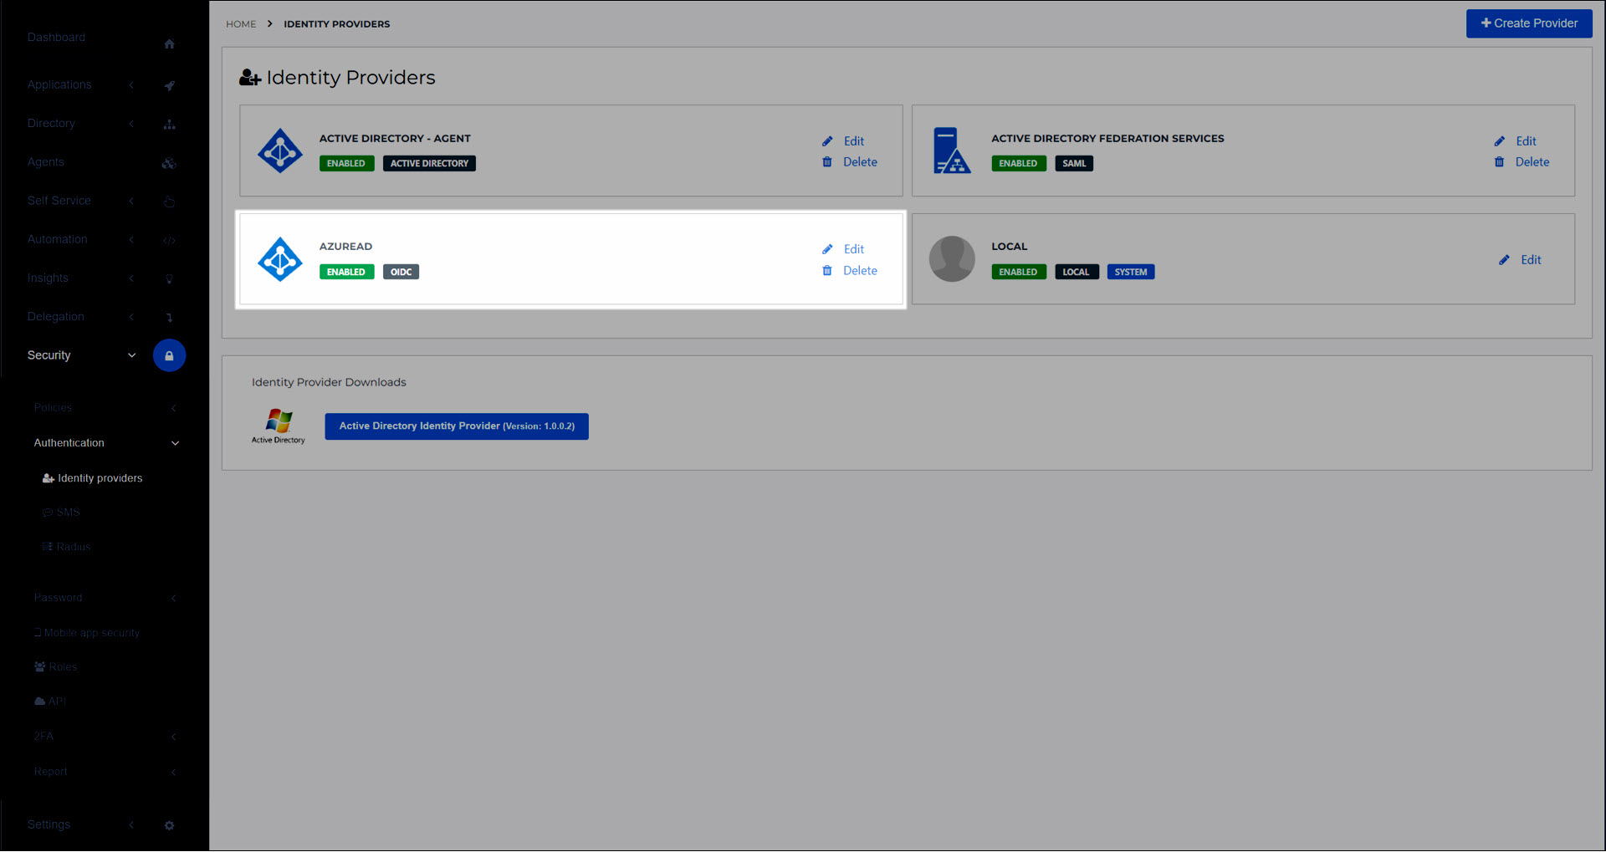Click the Delegation arrow icon
The height and width of the screenshot is (852, 1606).
point(169,318)
